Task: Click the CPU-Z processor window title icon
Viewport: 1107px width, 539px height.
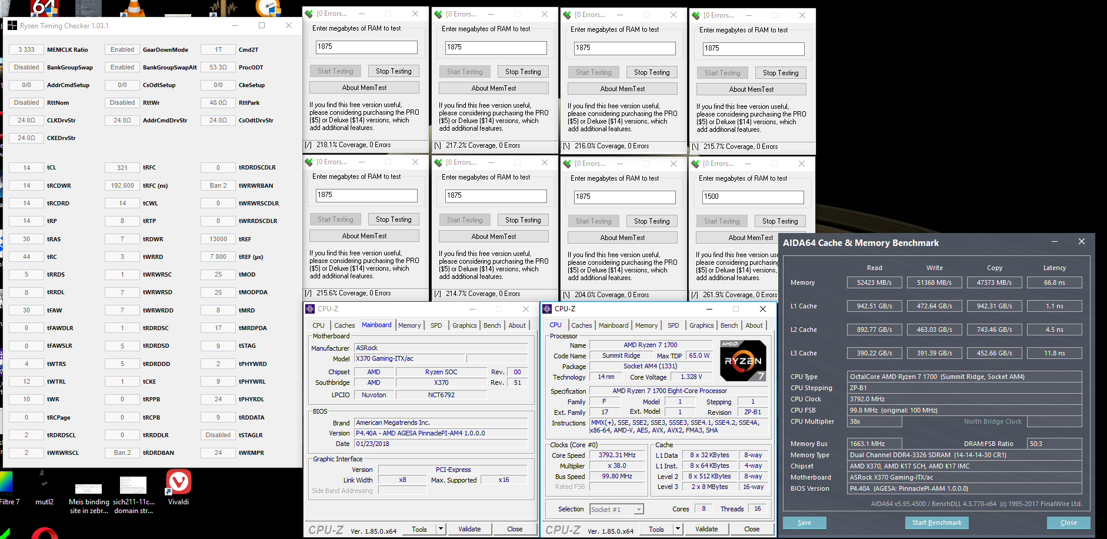Action: [547, 309]
